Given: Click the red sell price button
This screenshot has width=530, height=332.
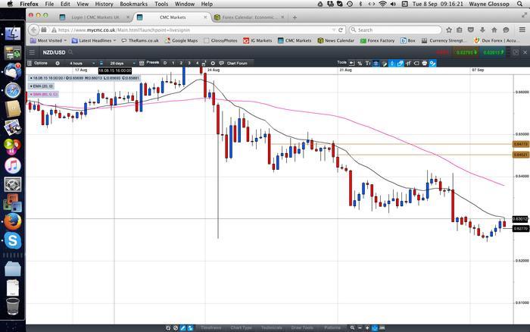Looking at the screenshot, I should click(465, 52).
